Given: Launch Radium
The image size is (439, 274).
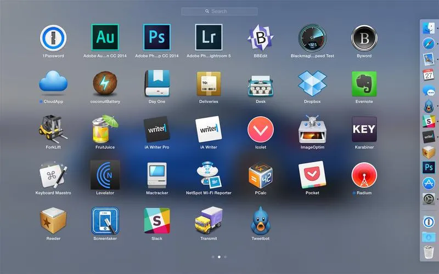Looking at the screenshot, I should coord(364,175).
